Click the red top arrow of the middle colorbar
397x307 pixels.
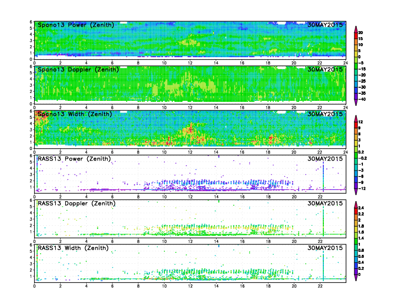click(355, 118)
